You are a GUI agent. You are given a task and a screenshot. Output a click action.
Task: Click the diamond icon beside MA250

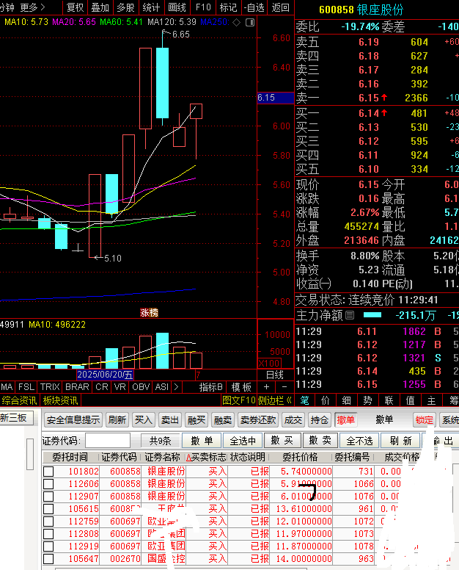237,23
